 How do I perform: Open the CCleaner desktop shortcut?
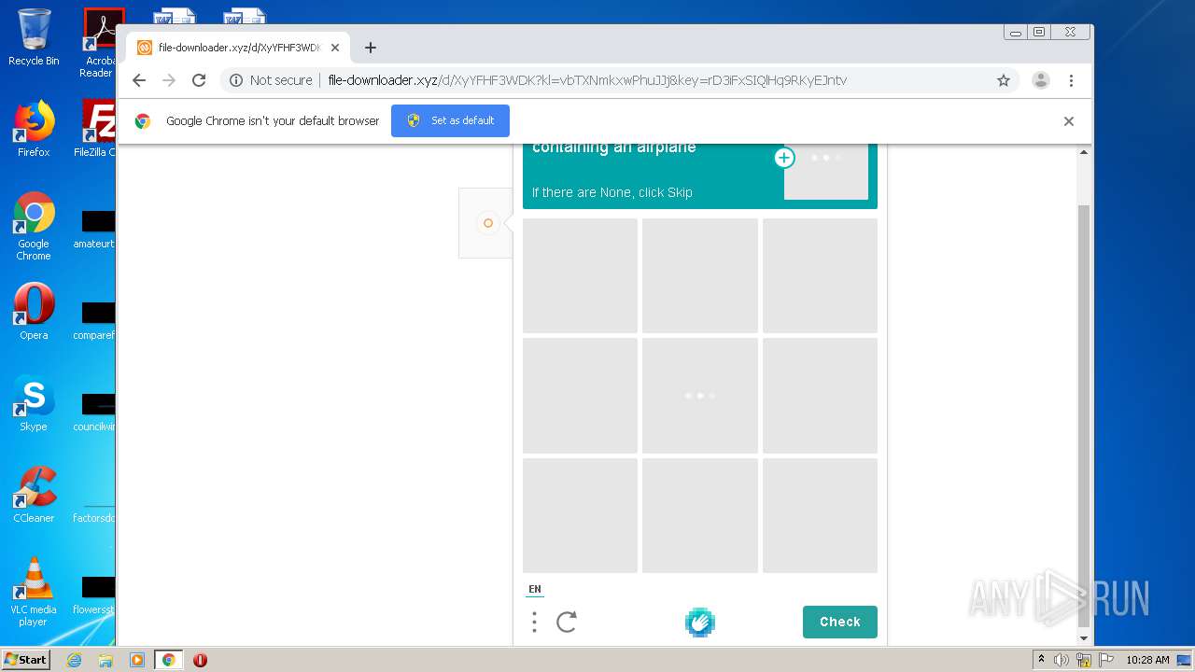(x=34, y=495)
